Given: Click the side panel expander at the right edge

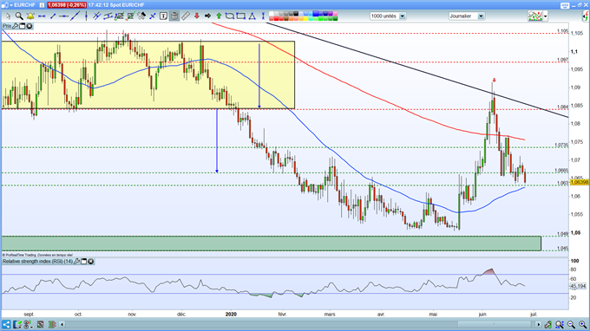Looking at the screenshot, I should (x=587, y=16).
